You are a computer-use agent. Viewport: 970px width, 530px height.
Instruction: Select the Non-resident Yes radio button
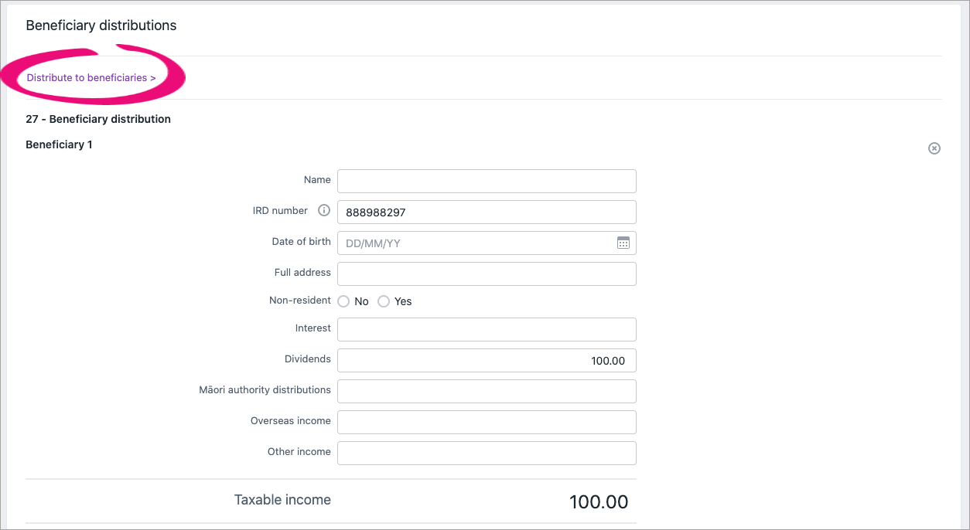point(384,301)
